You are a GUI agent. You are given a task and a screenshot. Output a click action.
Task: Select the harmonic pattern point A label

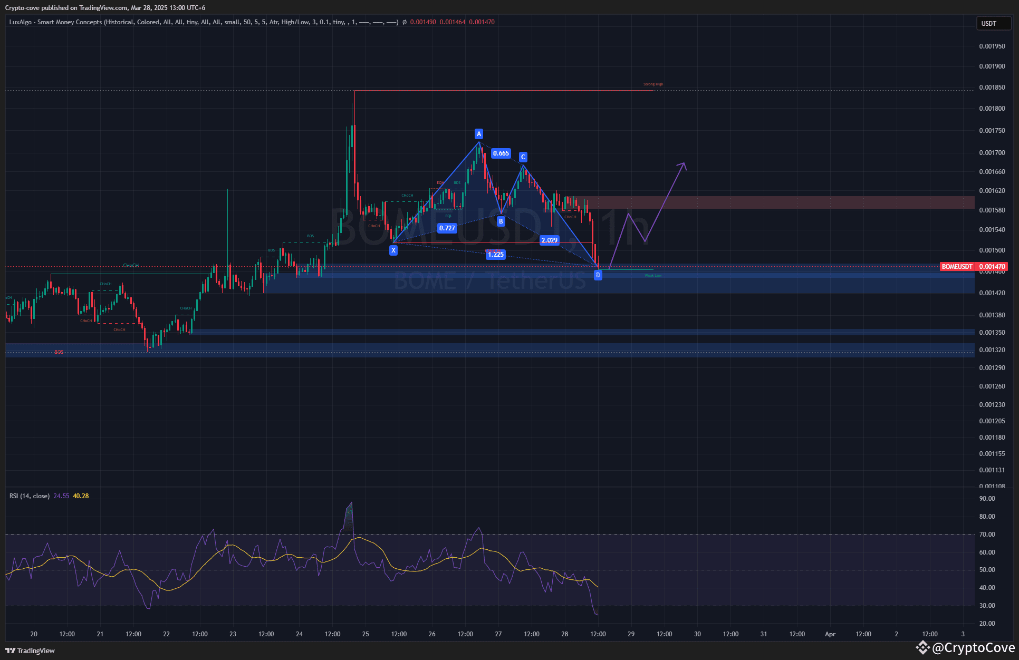478,133
